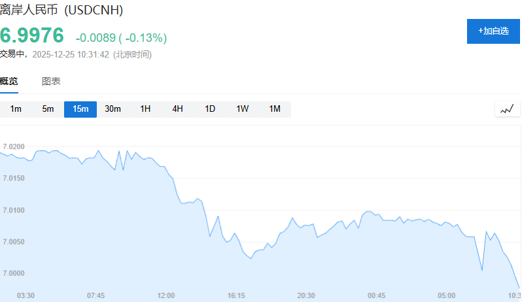The width and height of the screenshot is (522, 302).
Task: Click the 6.9976 current price
Action: [x=32, y=35]
